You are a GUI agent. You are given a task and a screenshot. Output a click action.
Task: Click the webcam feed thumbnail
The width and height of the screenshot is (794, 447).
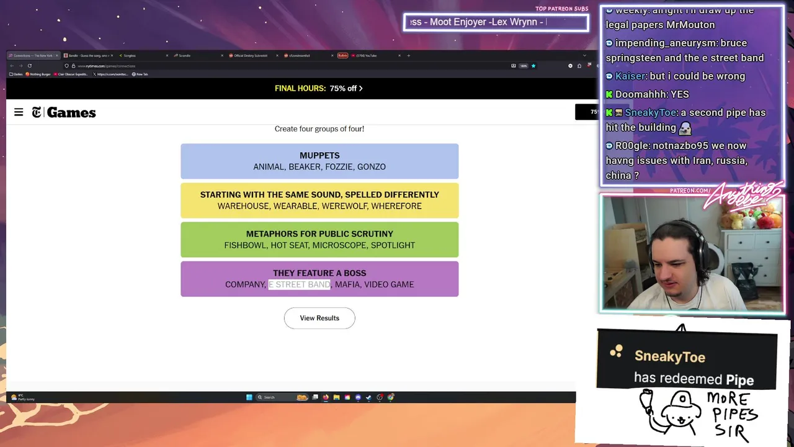click(692, 253)
